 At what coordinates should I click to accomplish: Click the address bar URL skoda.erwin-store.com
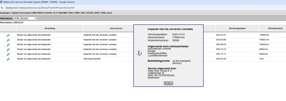coord(40,8)
